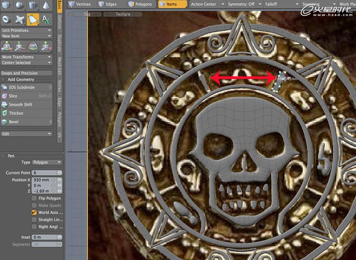The image size is (356, 260).
Task: Click the Current Point value field
Action: [44, 173]
